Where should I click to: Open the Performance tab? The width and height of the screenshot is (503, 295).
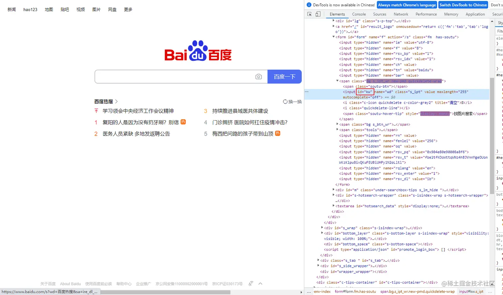pos(426,14)
